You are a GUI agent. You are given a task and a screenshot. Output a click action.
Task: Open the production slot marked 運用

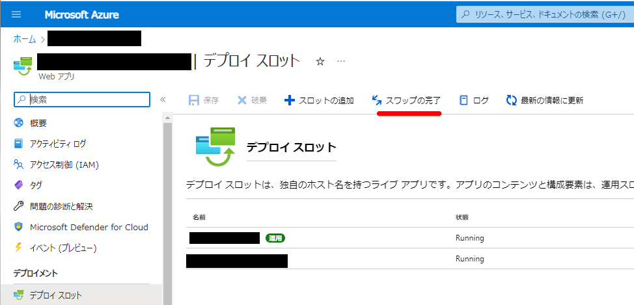(x=225, y=238)
